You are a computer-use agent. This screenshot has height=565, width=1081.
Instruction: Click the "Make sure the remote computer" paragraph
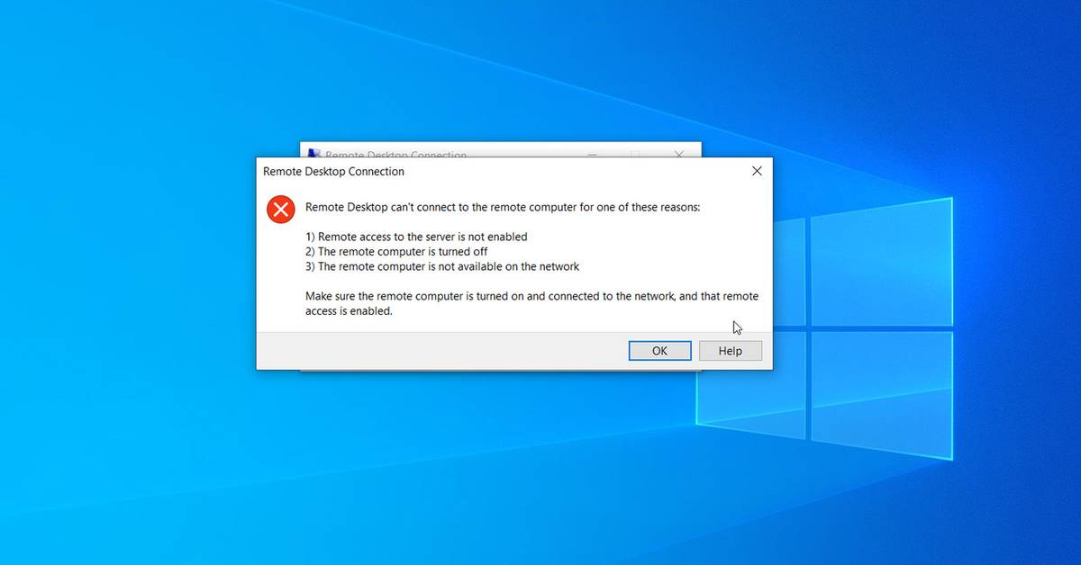tap(531, 303)
